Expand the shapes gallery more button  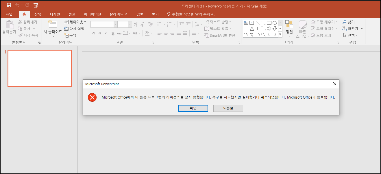(280, 34)
